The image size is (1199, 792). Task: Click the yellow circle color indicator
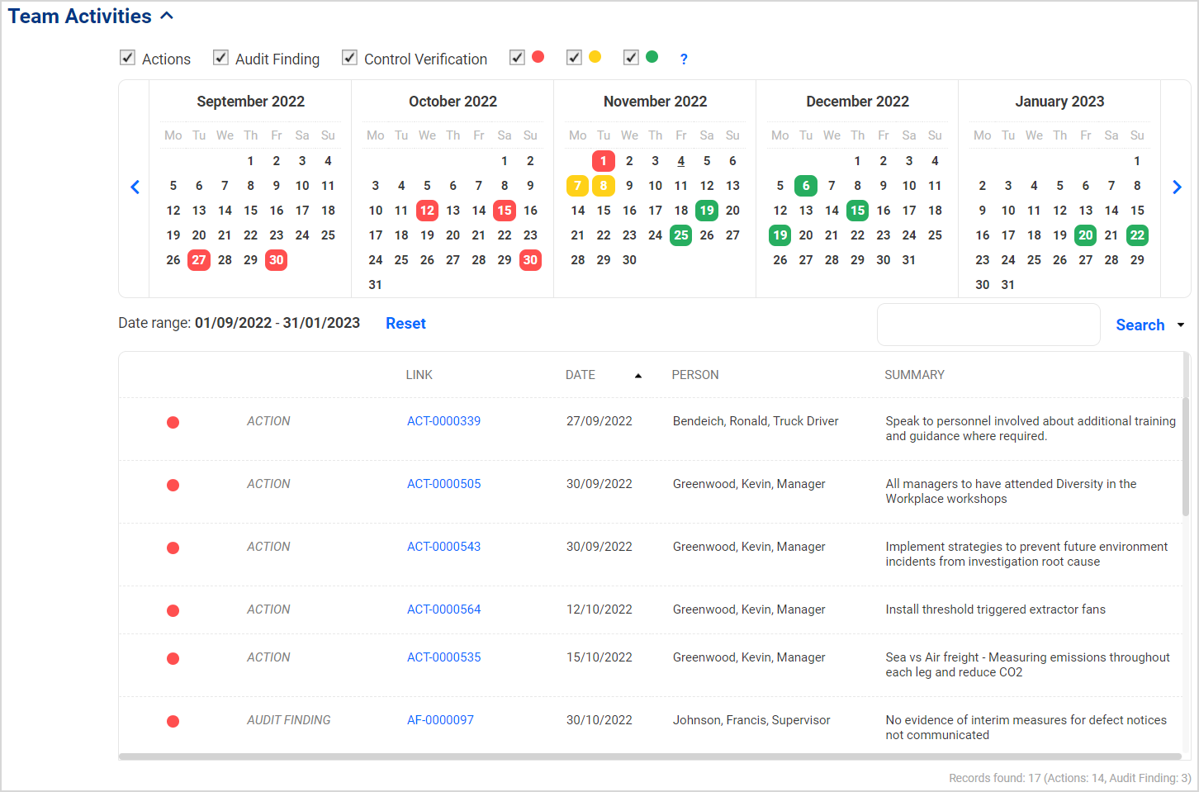[595, 56]
